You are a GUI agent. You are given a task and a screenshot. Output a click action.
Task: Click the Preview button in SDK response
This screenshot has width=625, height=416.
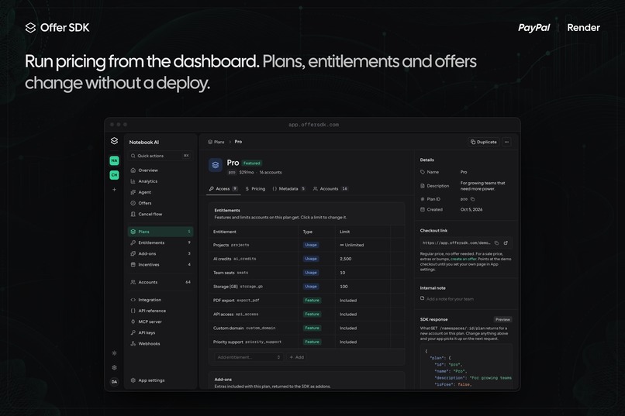502,319
